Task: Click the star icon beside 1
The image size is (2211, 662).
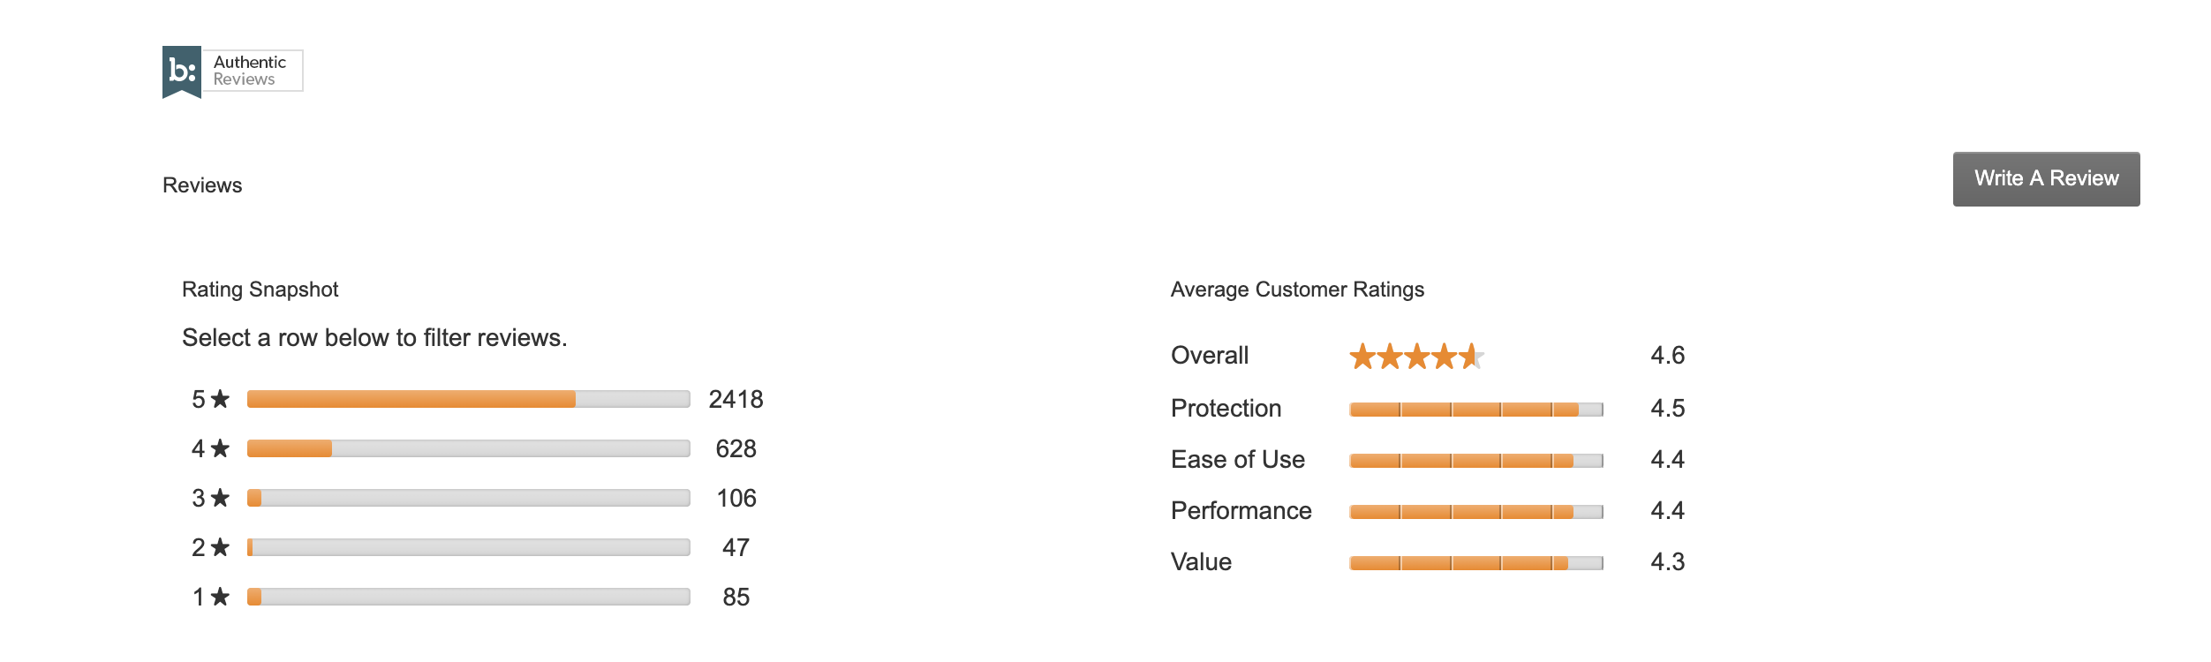Action: coord(221,597)
